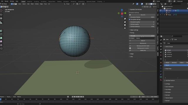Image resolution: width=188 pixels, height=105 pixels.
Task: Click the Run sim button
Action: point(142,15)
